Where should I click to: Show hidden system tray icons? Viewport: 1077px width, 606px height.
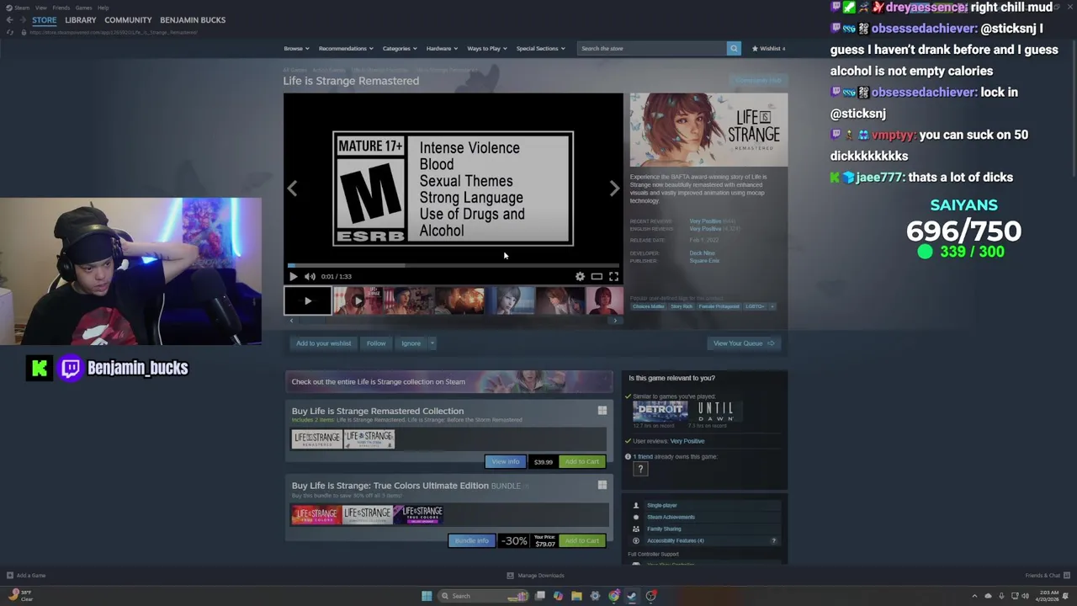(974, 596)
